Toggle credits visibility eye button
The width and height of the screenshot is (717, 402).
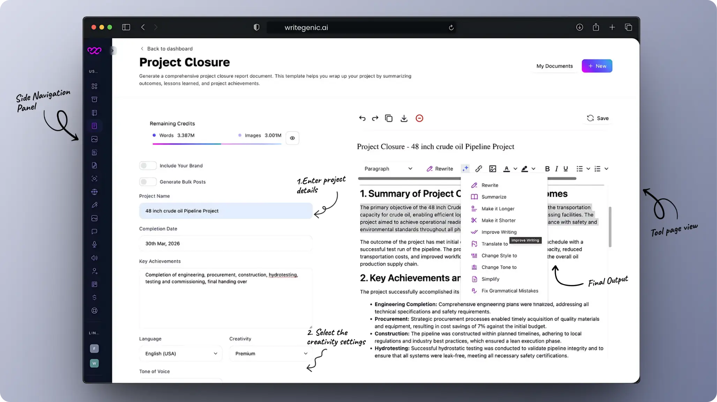[x=292, y=138]
